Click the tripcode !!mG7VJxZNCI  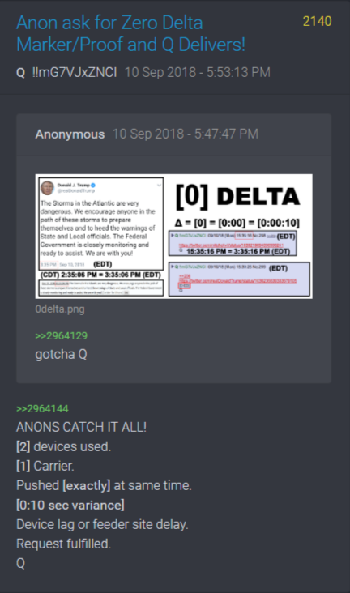pos(75,72)
